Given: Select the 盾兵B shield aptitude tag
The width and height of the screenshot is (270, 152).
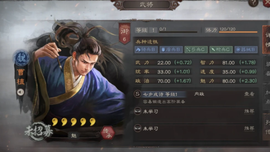Looking at the screenshot, I should pyautogui.click(x=171, y=50).
